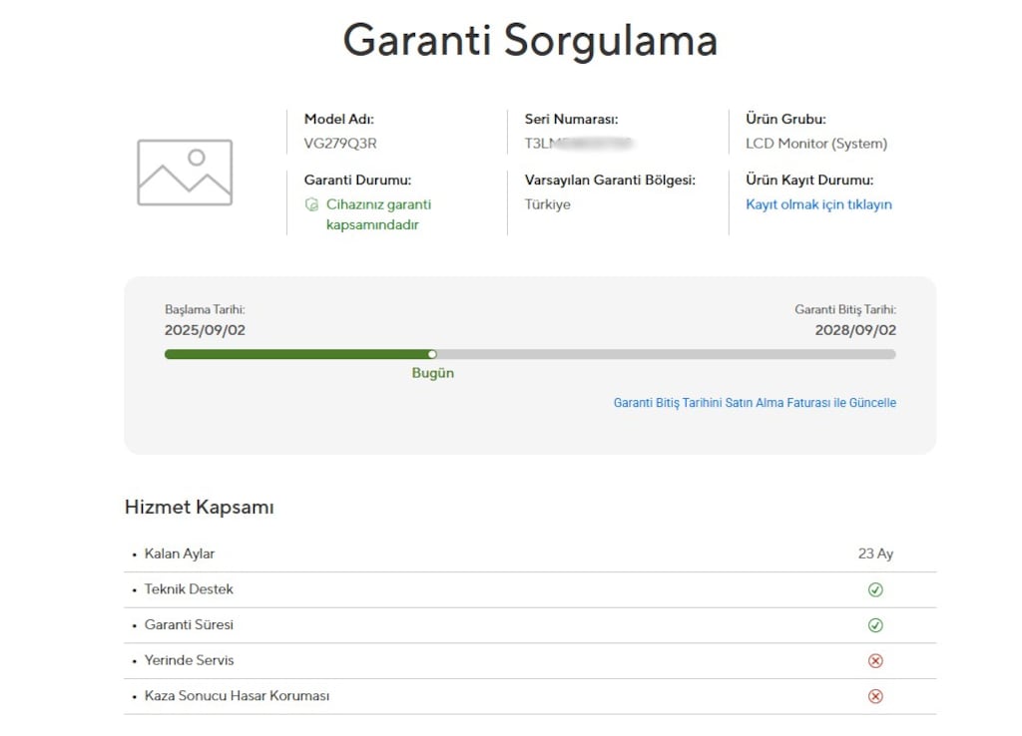Click Kaza Sonucu Hasar Koruması red cross icon
1022x736 pixels.
875,696
